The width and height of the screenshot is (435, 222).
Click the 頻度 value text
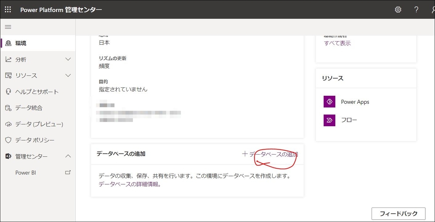[104, 66]
